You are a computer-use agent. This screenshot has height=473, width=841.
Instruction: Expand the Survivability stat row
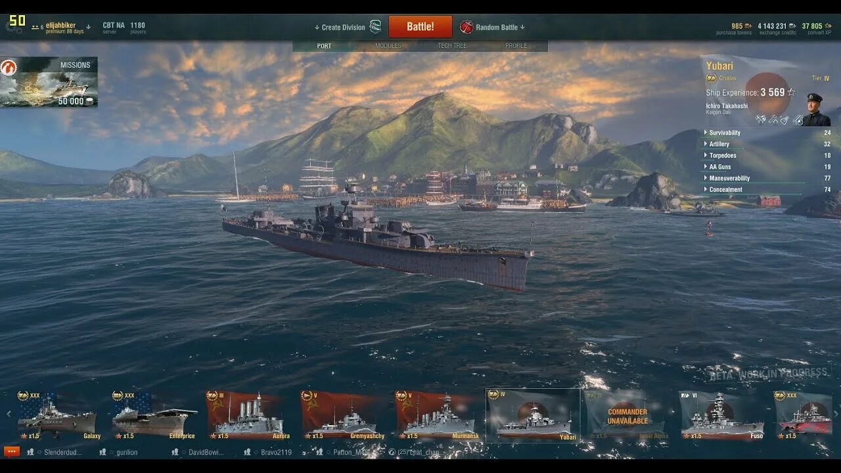coord(767,133)
